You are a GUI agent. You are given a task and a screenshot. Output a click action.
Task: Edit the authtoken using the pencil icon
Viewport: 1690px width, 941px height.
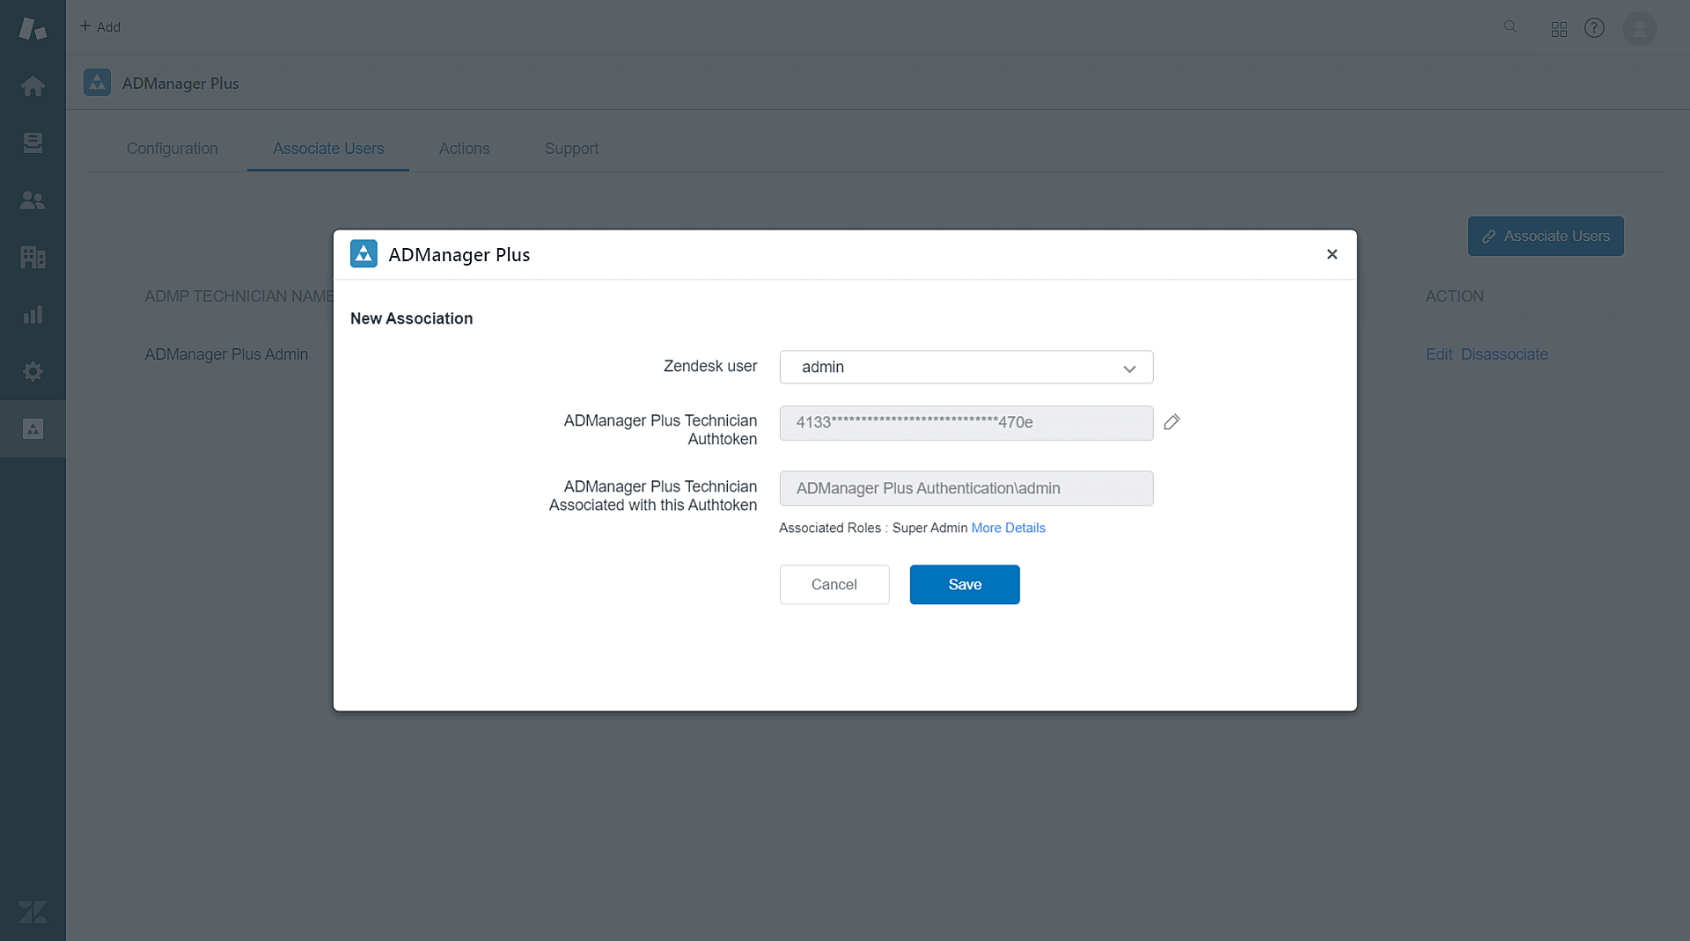1172,423
